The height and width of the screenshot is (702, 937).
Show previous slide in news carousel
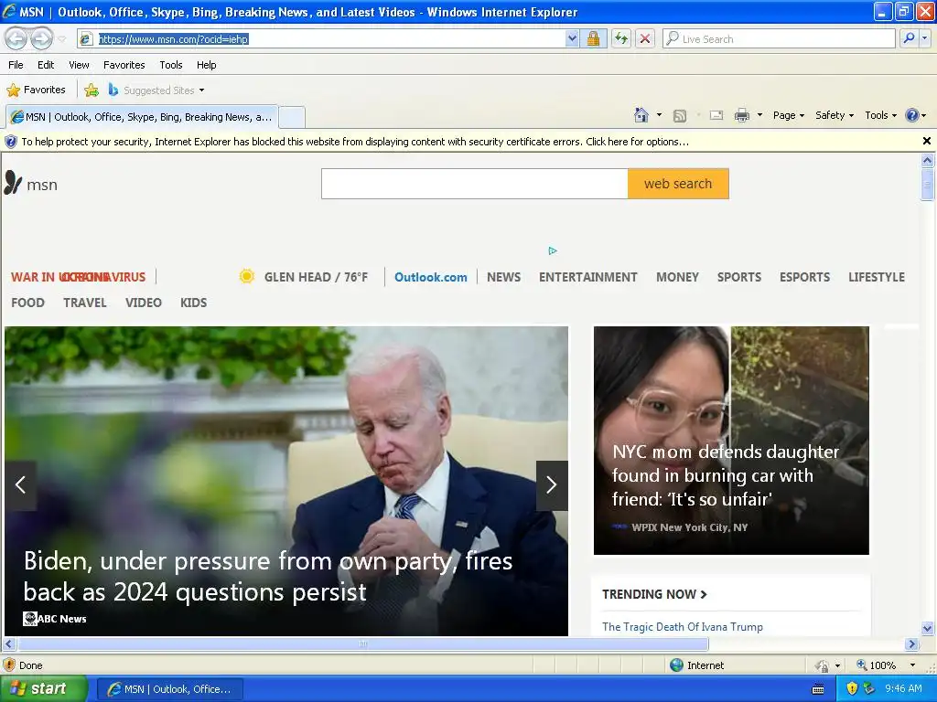click(20, 484)
